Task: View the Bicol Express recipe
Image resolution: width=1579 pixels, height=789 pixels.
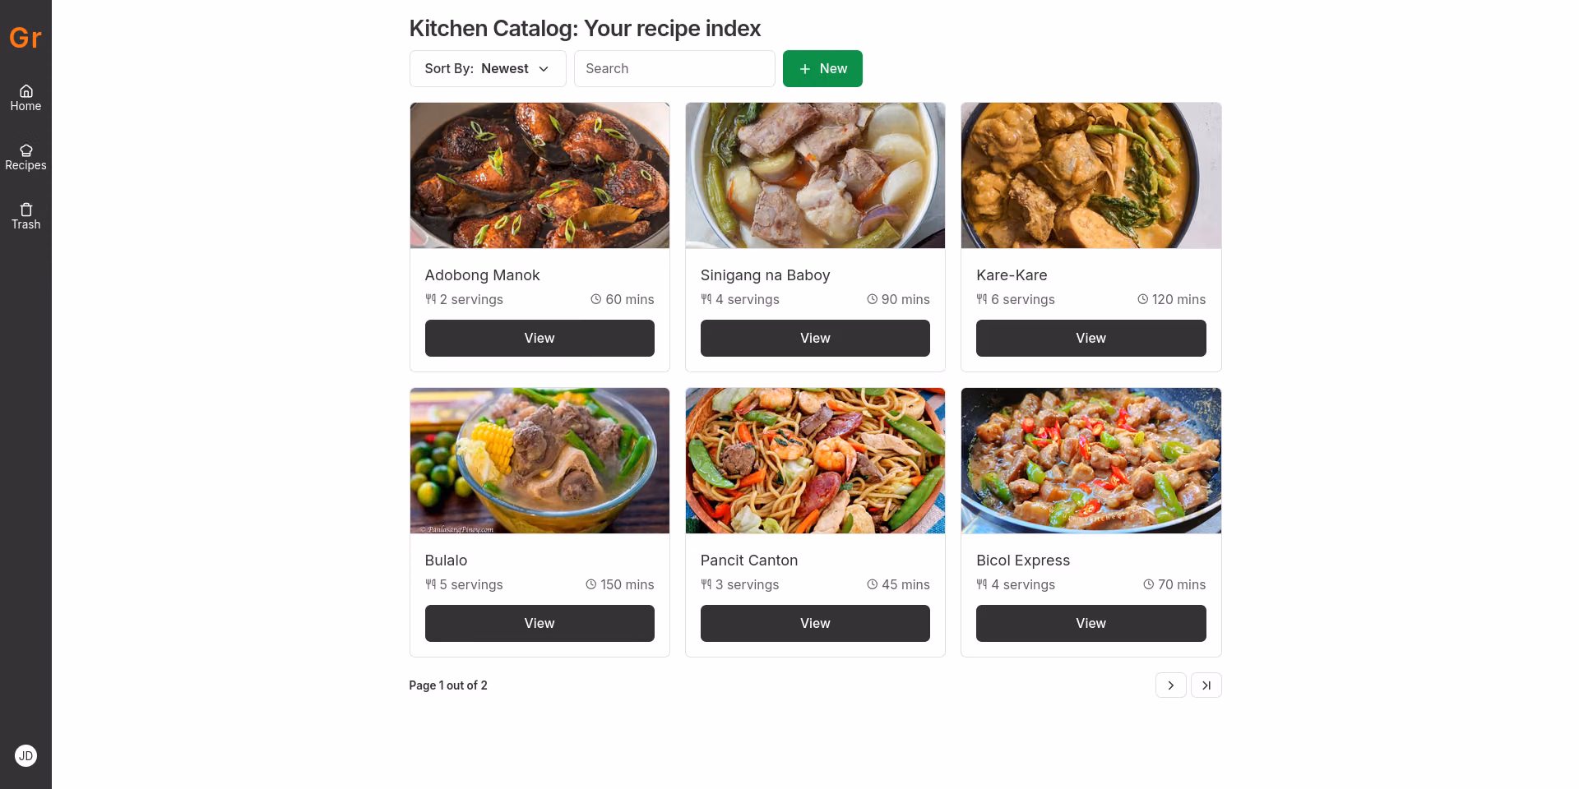Action: [1090, 624]
